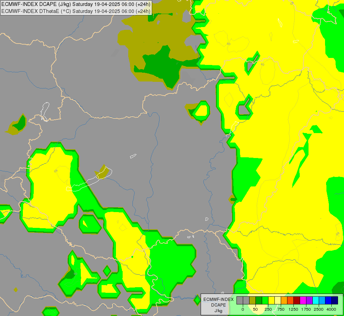
Task: Pick the dark red legend swatch
Action: click(x=297, y=301)
